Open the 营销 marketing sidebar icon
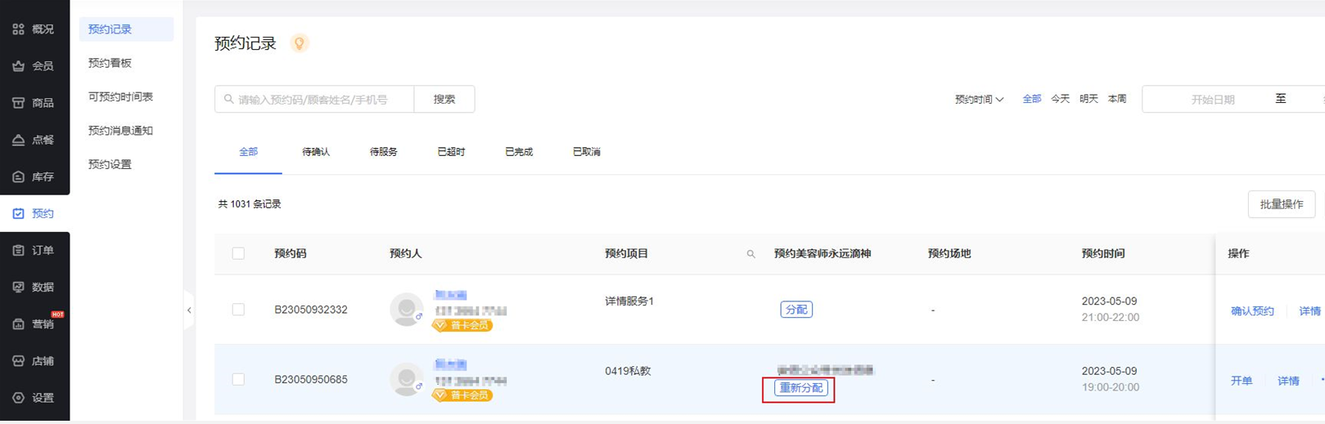Screen dimensions: 1325x424 click(x=18, y=324)
